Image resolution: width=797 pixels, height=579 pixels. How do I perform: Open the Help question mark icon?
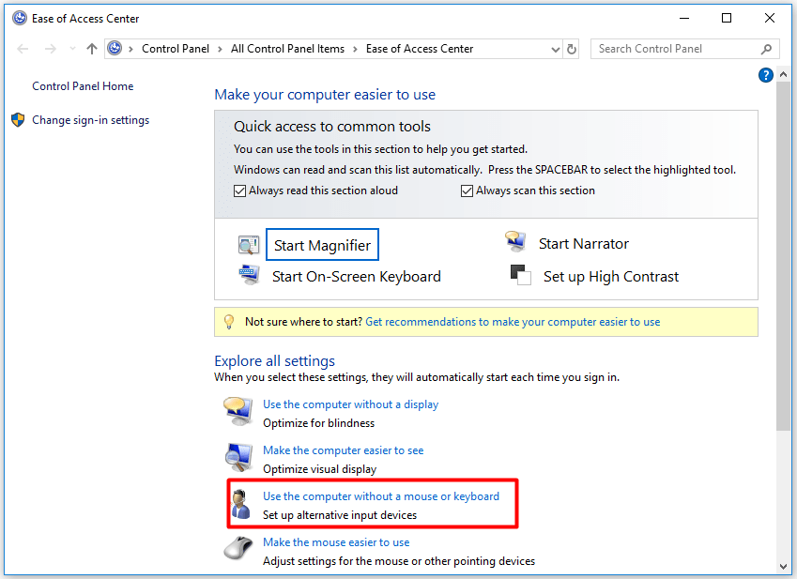tap(766, 74)
